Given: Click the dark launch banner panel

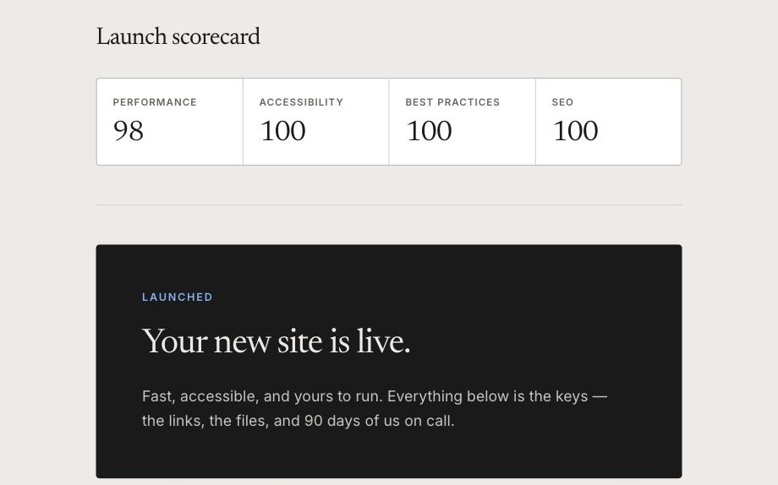Looking at the screenshot, I should pos(389,361).
